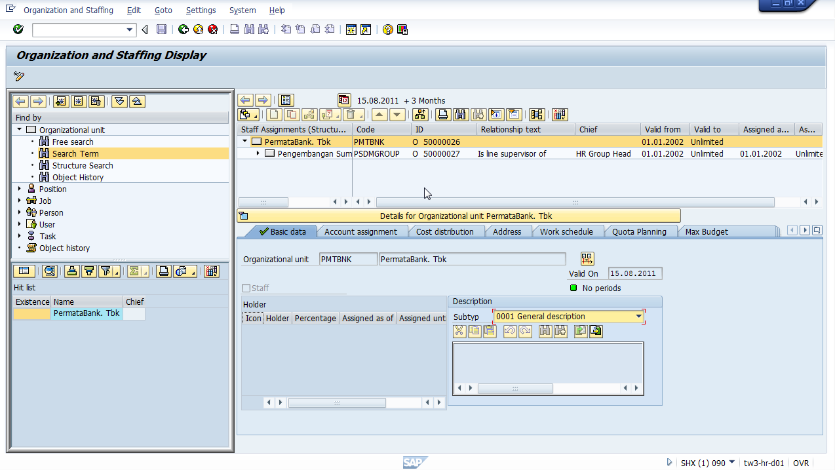Viewport: 835px width, 470px height.
Task: Click the one-level-up hierarchy icon
Action: pyautogui.click(x=421, y=114)
